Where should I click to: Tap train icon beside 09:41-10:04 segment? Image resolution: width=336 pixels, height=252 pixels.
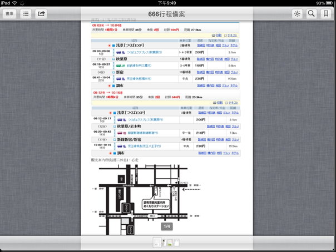point(118,79)
